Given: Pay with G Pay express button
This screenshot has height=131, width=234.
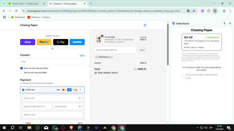Looking at the screenshot, I should tap(61, 42).
